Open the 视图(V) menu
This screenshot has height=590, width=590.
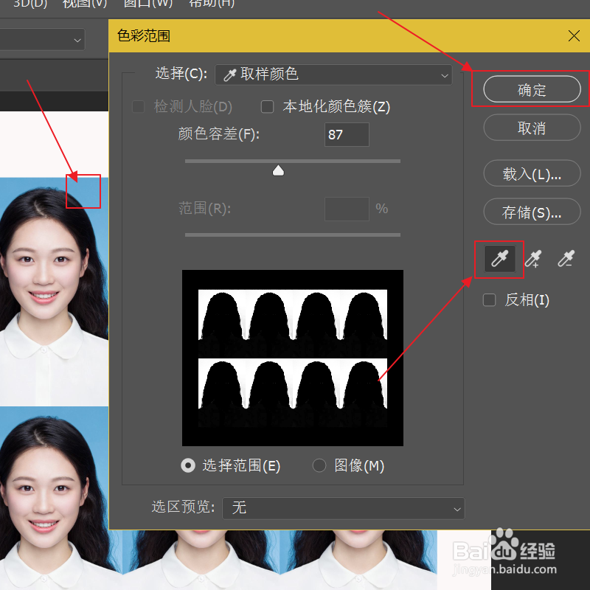tap(85, 4)
